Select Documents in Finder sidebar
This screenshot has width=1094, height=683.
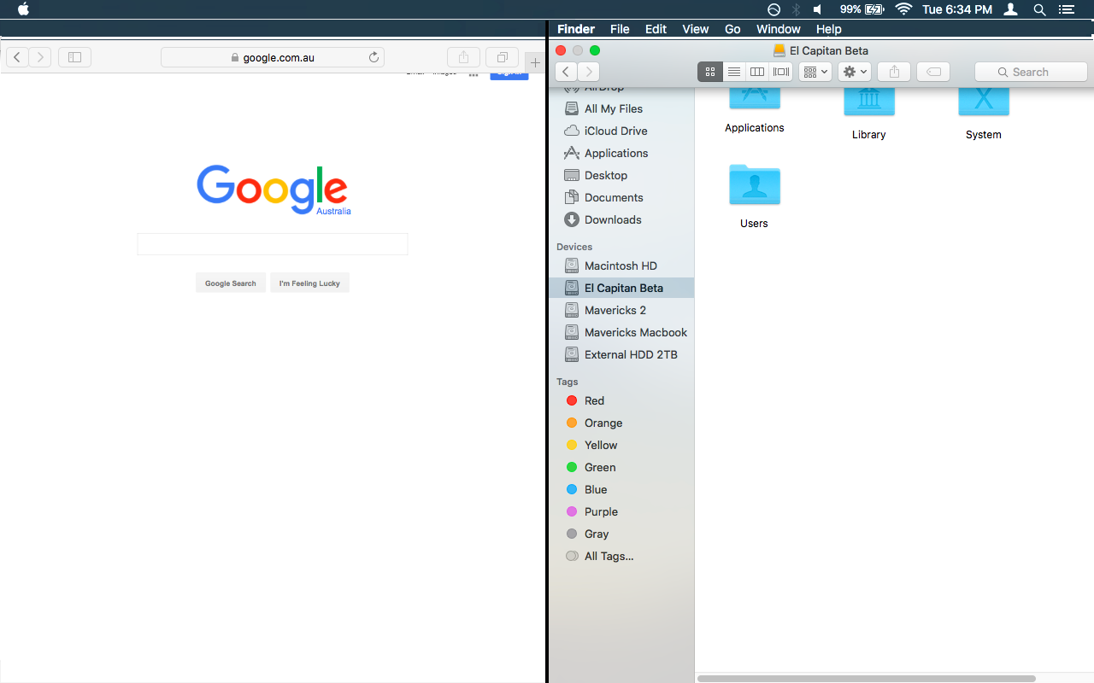pos(621,197)
